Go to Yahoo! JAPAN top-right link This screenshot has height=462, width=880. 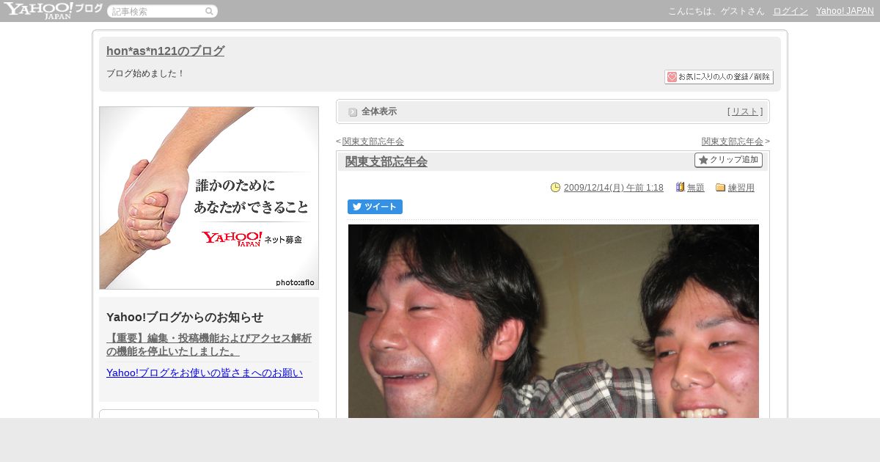click(x=845, y=11)
